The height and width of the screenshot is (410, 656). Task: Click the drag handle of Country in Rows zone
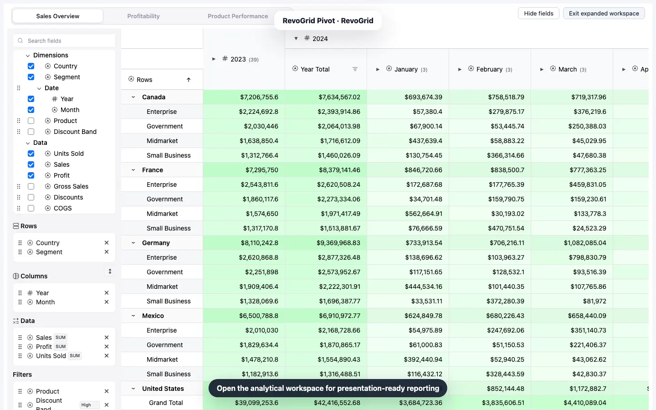pyautogui.click(x=20, y=243)
